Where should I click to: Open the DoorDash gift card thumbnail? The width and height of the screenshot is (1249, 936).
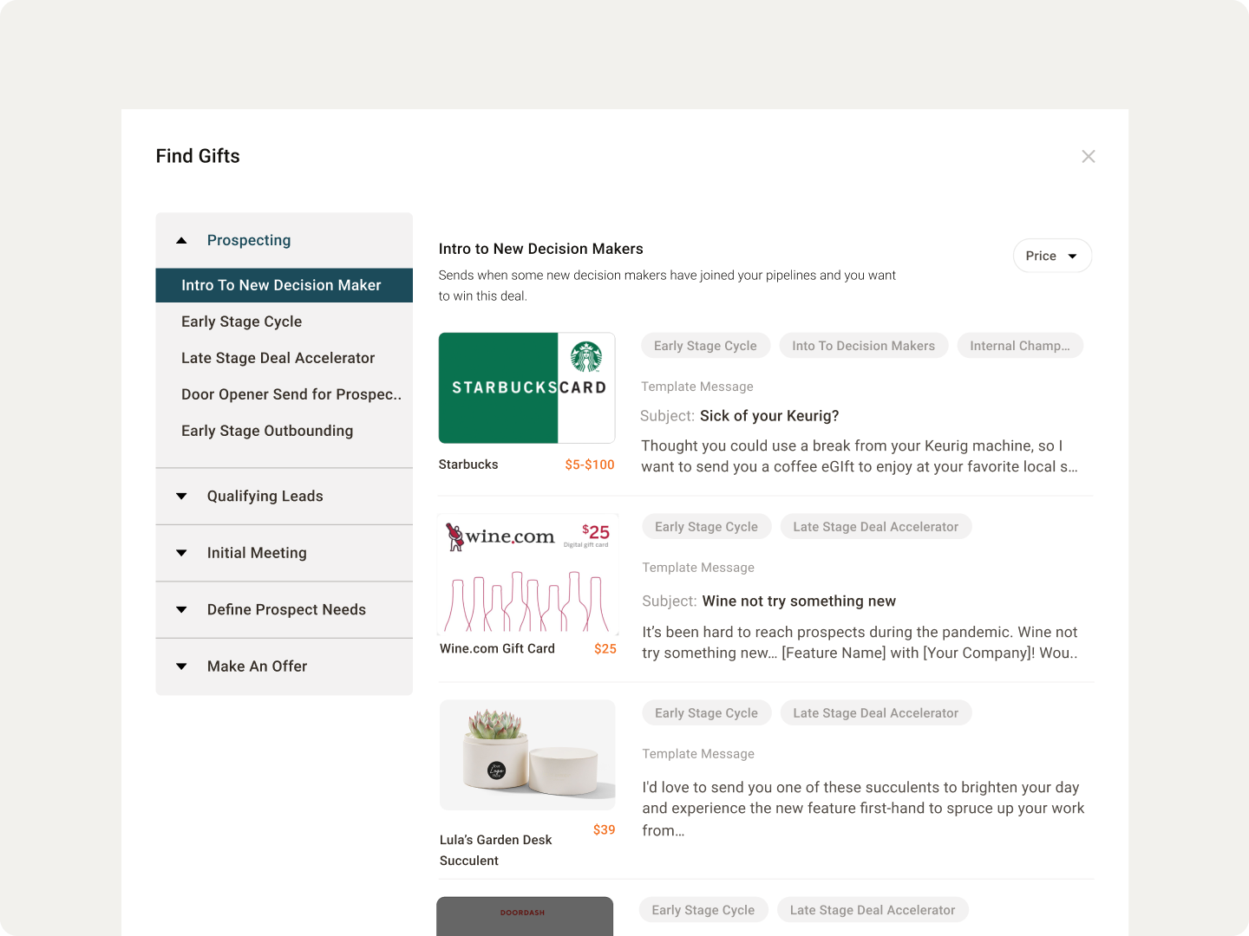pos(525,916)
